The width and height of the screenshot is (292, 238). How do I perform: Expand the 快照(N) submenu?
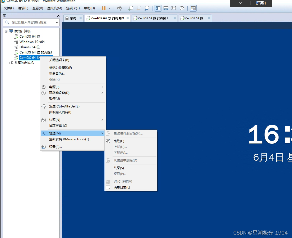point(73,120)
